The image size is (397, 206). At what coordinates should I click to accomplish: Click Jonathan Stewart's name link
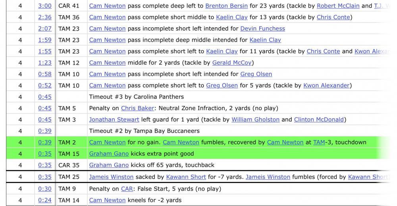pos(114,119)
